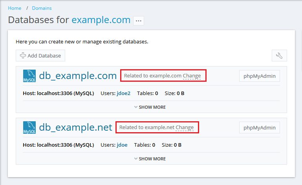Click Change next to Related to example.com
The image size is (302, 185).
click(x=192, y=76)
